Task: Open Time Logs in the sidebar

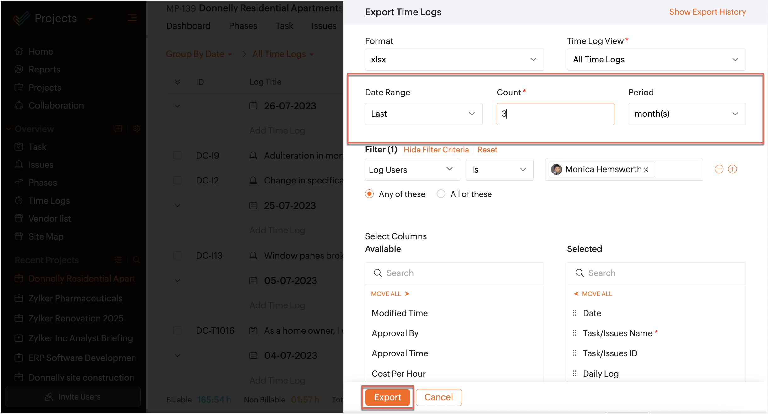Action: (x=49, y=201)
